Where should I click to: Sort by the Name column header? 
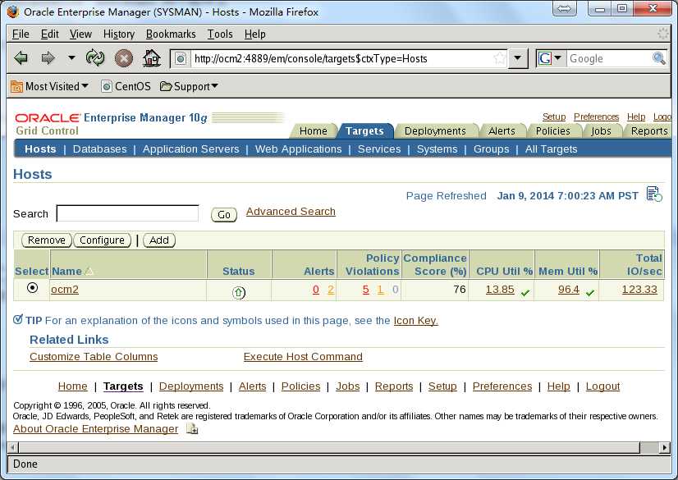[66, 272]
